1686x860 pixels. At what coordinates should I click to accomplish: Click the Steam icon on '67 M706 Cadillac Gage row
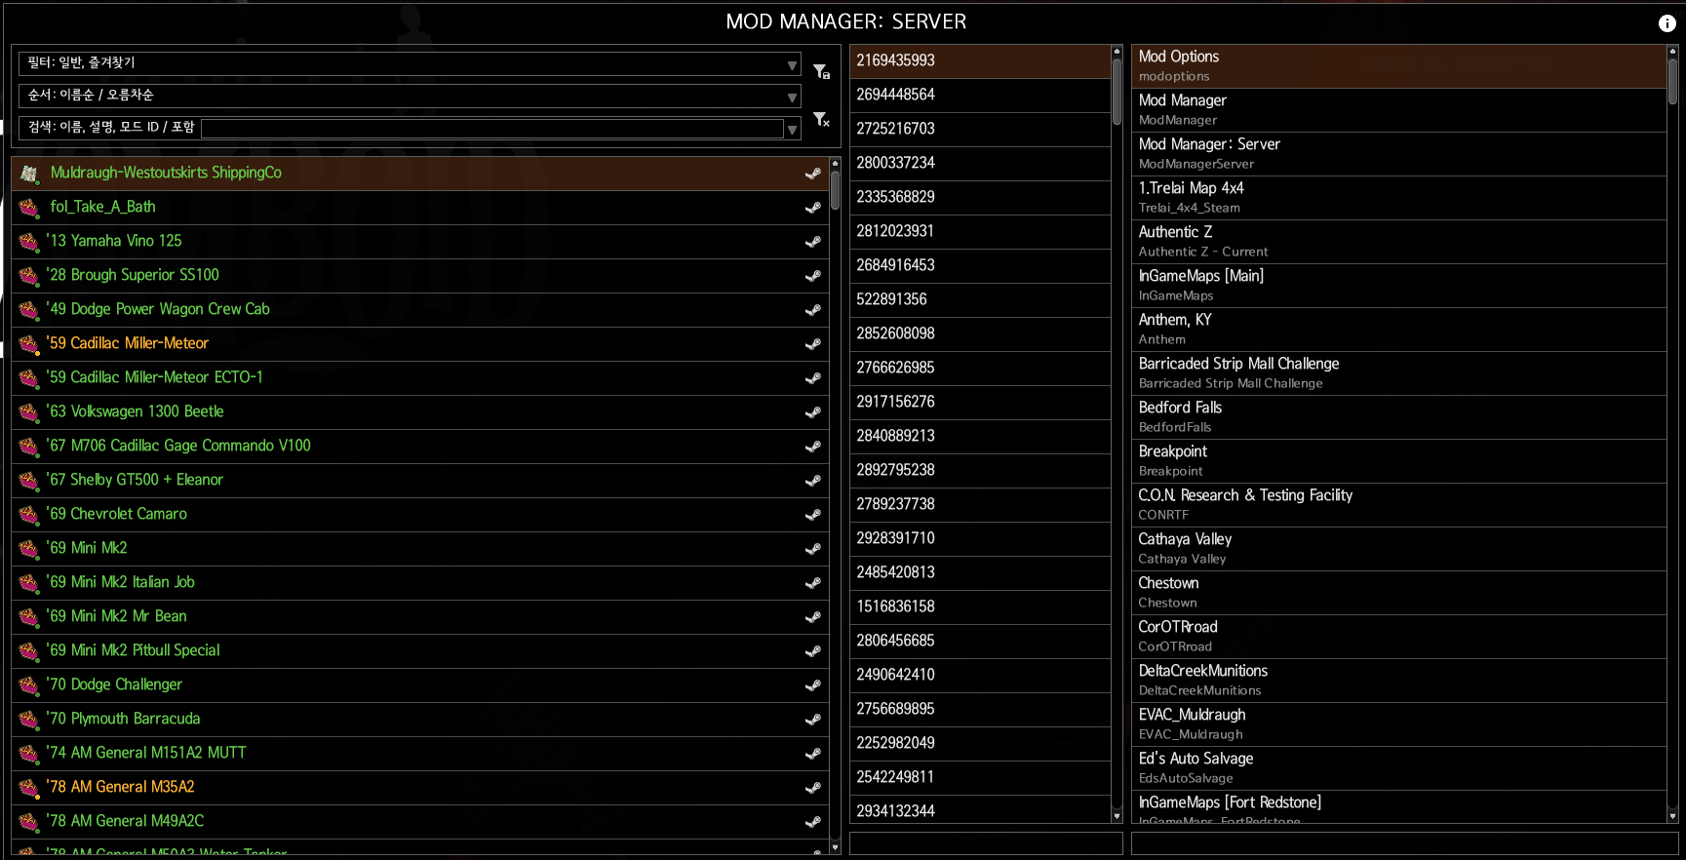click(x=812, y=447)
